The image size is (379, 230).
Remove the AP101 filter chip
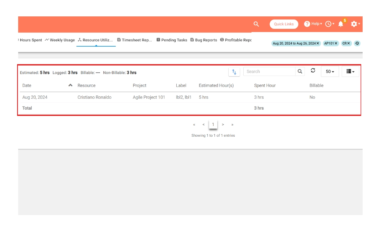336,43
